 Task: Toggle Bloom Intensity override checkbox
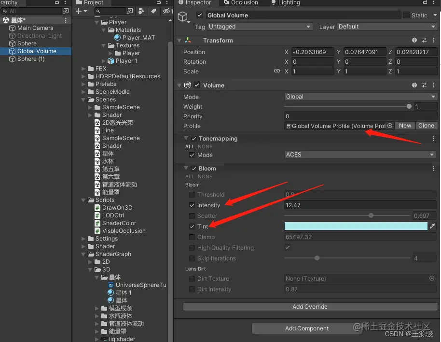(192, 205)
